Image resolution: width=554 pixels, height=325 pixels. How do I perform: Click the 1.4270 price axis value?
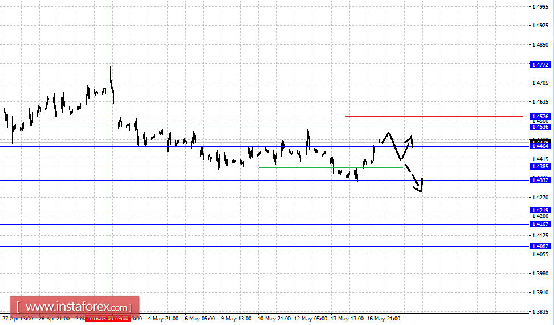tap(541, 198)
